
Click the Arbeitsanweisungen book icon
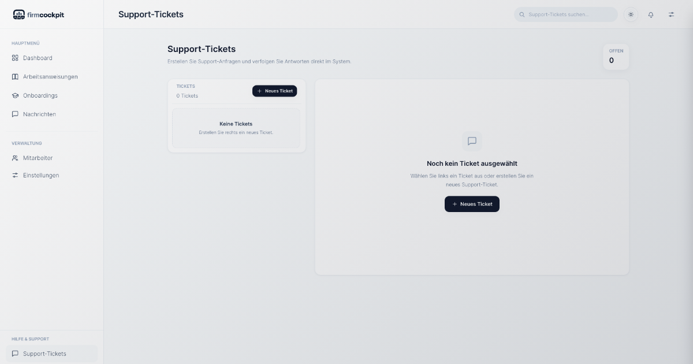click(16, 77)
